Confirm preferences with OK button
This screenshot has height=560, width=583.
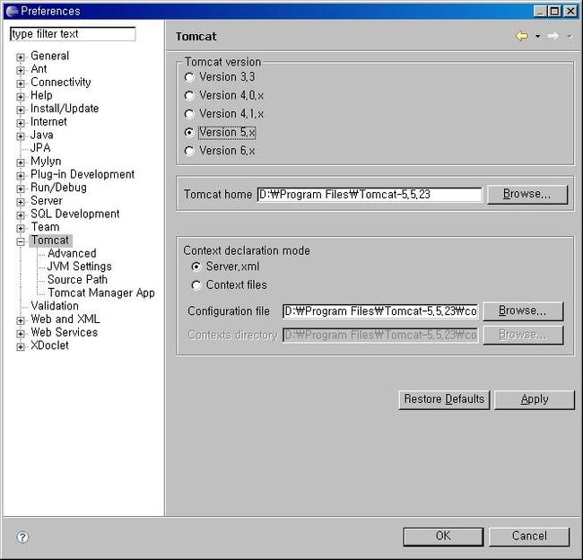[x=443, y=537]
